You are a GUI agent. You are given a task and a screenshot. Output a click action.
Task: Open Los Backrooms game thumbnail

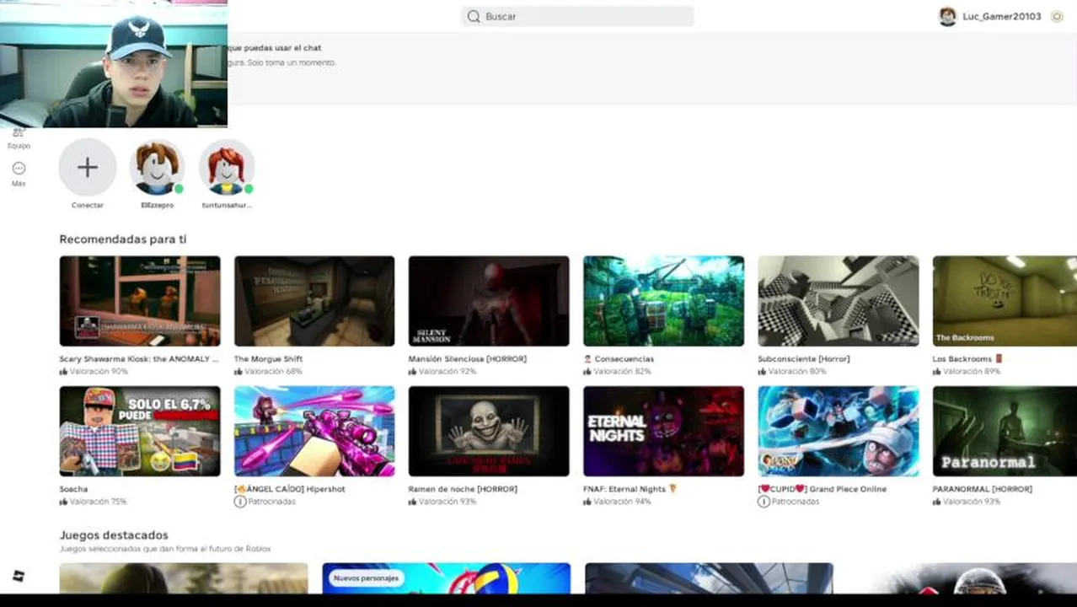pos(1005,301)
